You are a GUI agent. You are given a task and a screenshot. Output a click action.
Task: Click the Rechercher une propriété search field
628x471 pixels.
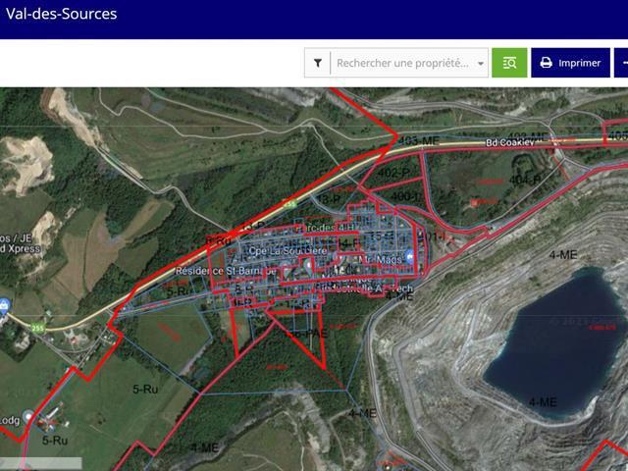(x=402, y=63)
